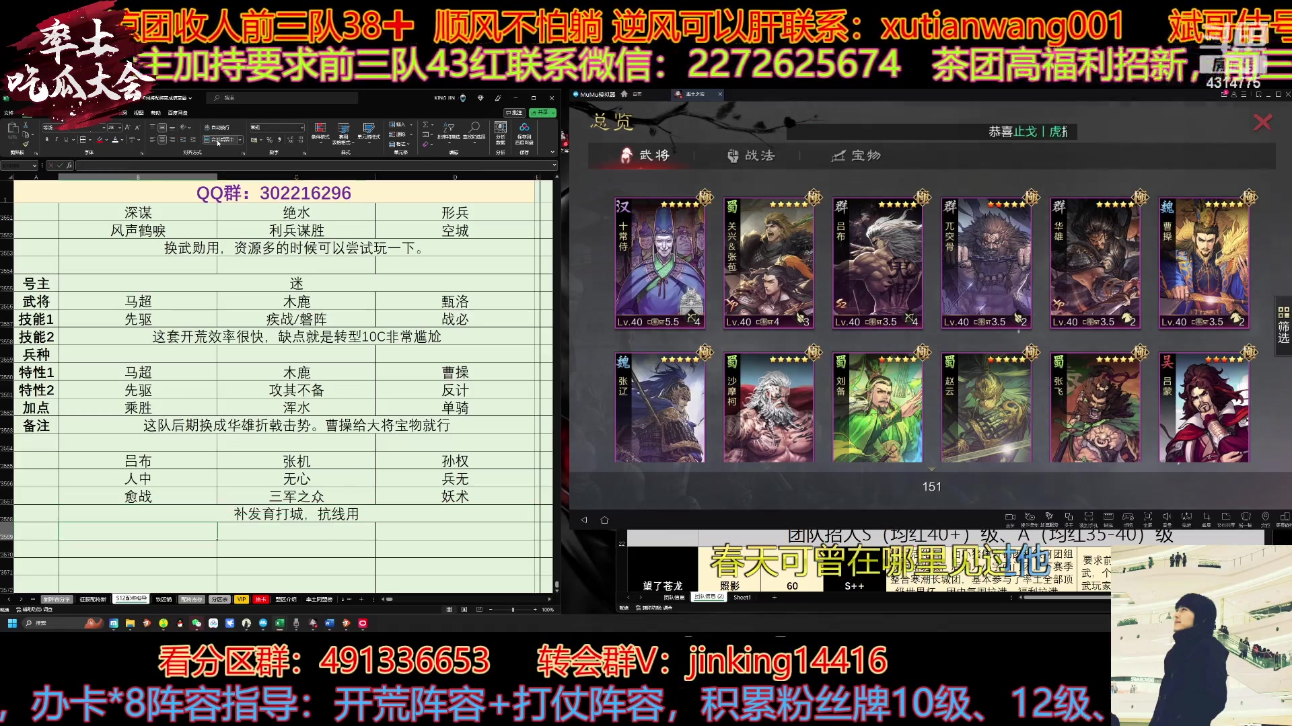The image size is (1292, 726).
Task: Open the font color dropdown arrow
Action: click(122, 139)
